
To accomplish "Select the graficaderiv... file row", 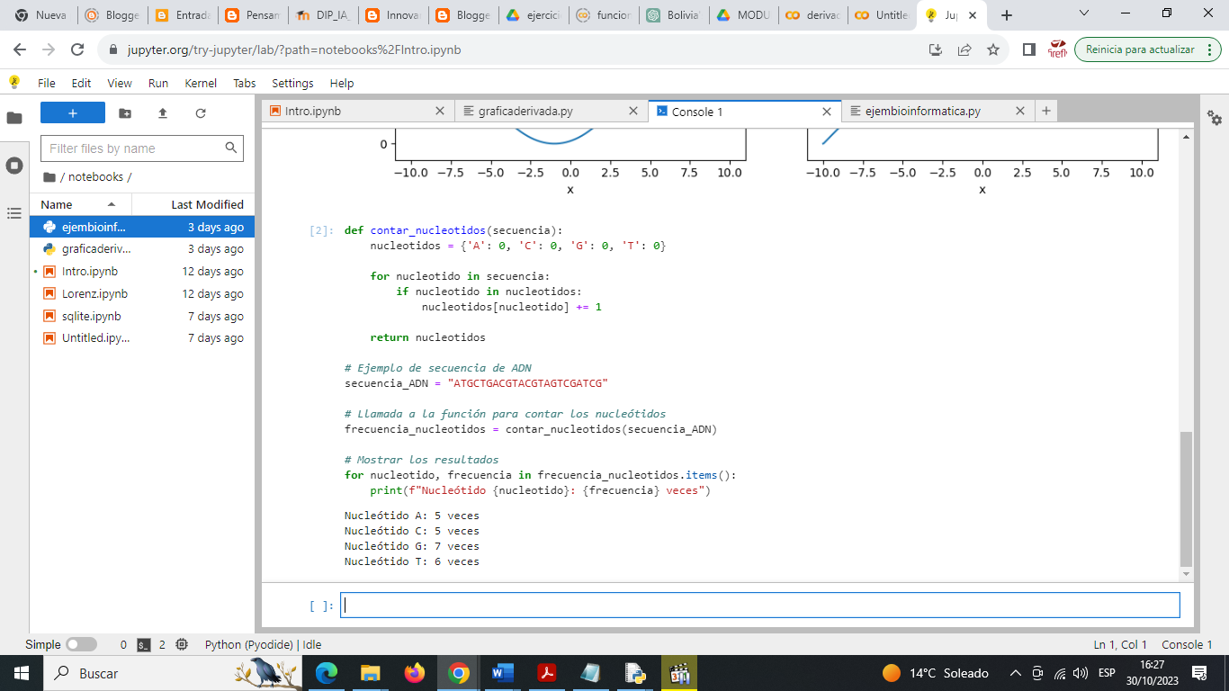I will point(142,249).
